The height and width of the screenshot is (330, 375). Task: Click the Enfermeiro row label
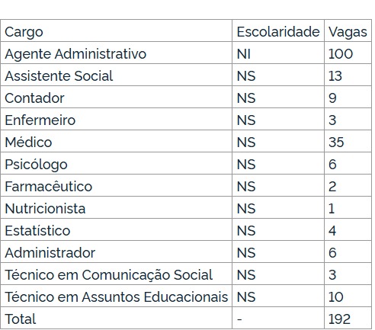[40, 120]
